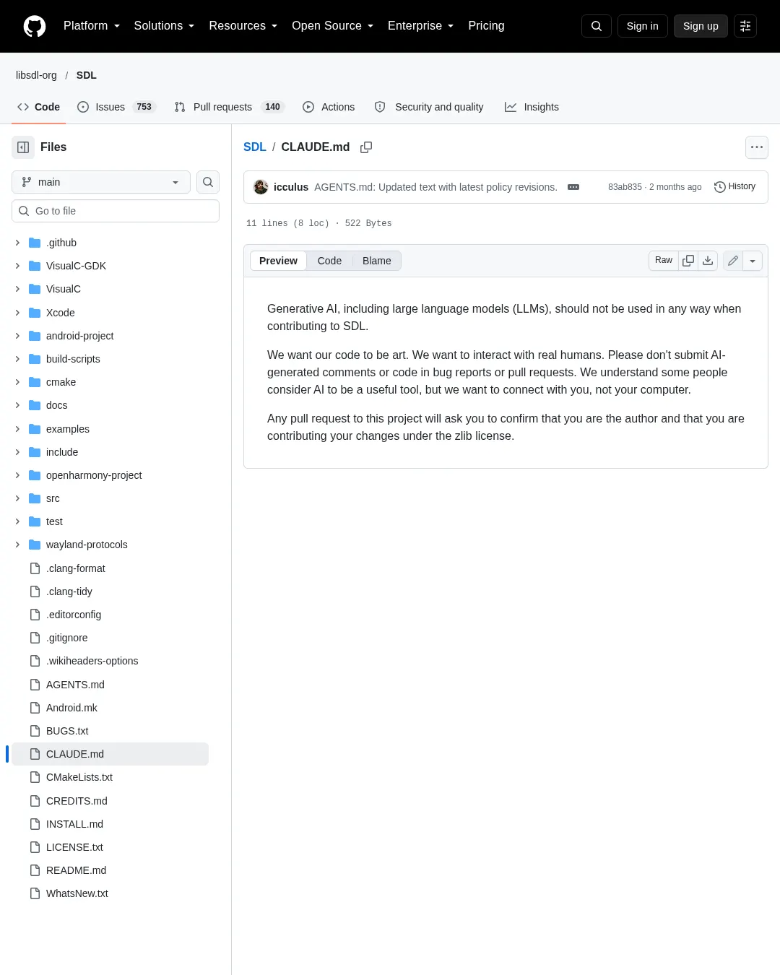Switch to the Code view tab
This screenshot has width=780, height=975.
point(329,261)
